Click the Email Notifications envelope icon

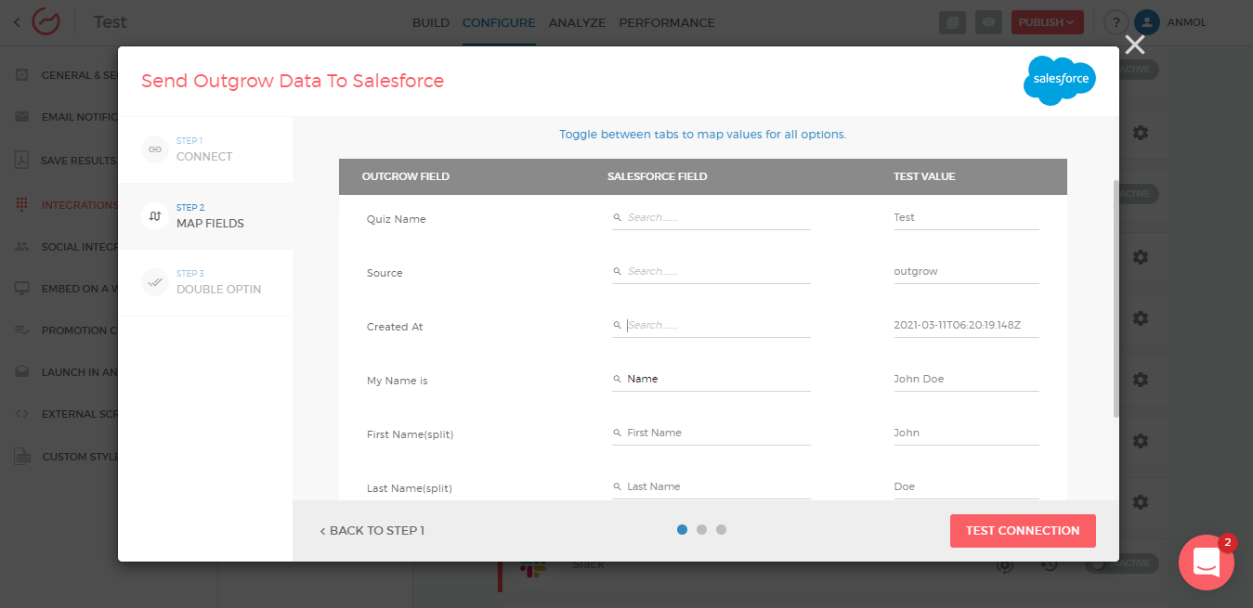click(x=22, y=117)
